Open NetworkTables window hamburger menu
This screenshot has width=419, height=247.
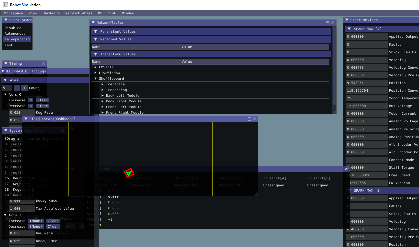(x=328, y=23)
